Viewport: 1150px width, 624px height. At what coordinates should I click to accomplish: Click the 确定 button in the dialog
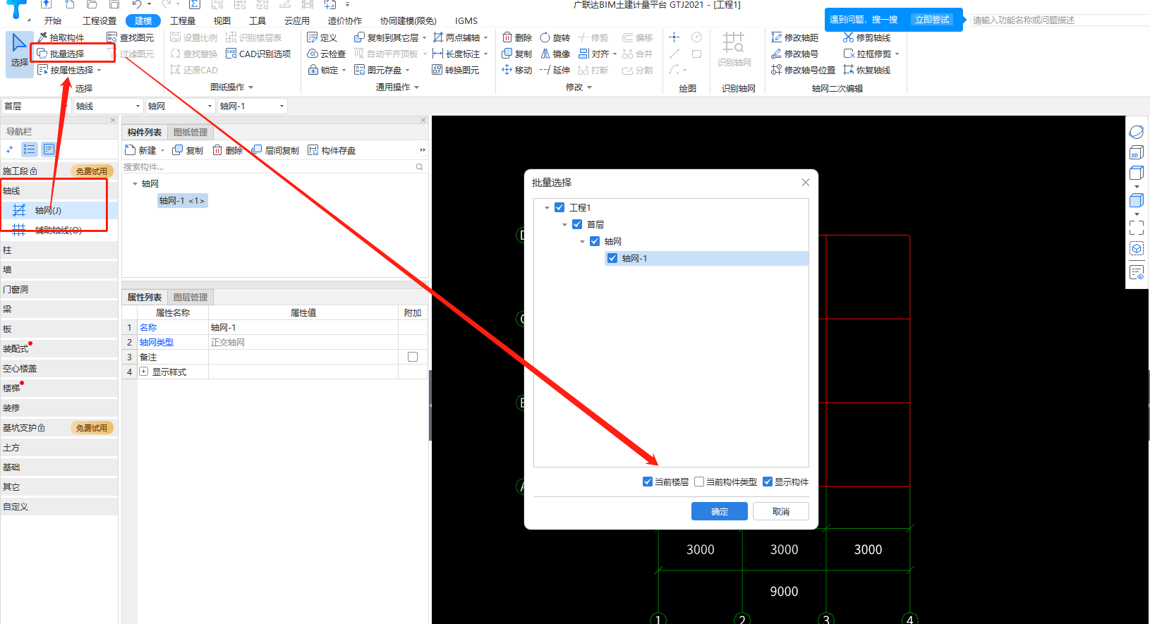click(719, 511)
